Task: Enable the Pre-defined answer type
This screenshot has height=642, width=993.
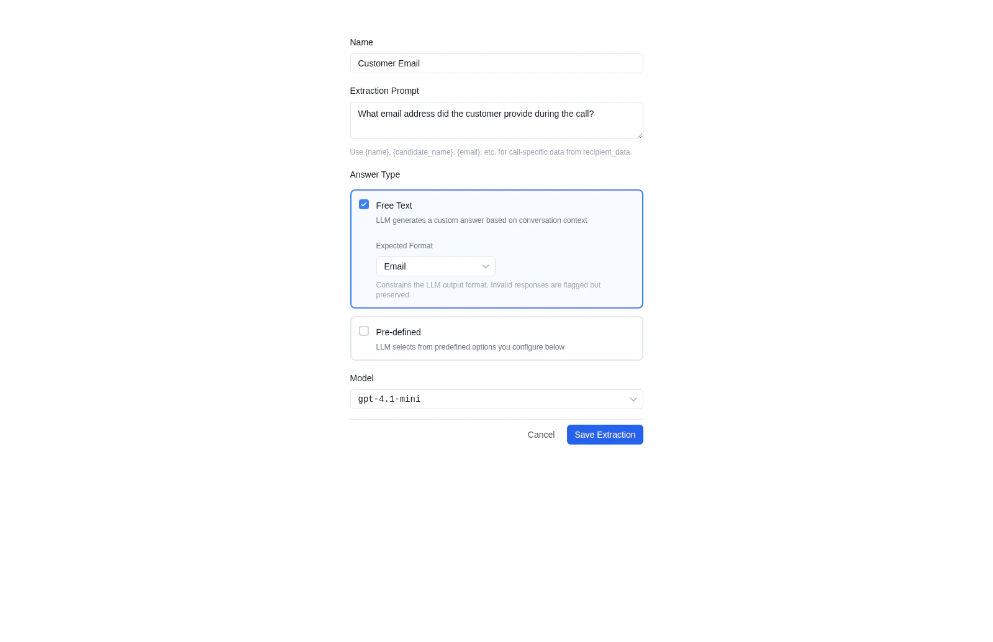Action: coord(363,331)
